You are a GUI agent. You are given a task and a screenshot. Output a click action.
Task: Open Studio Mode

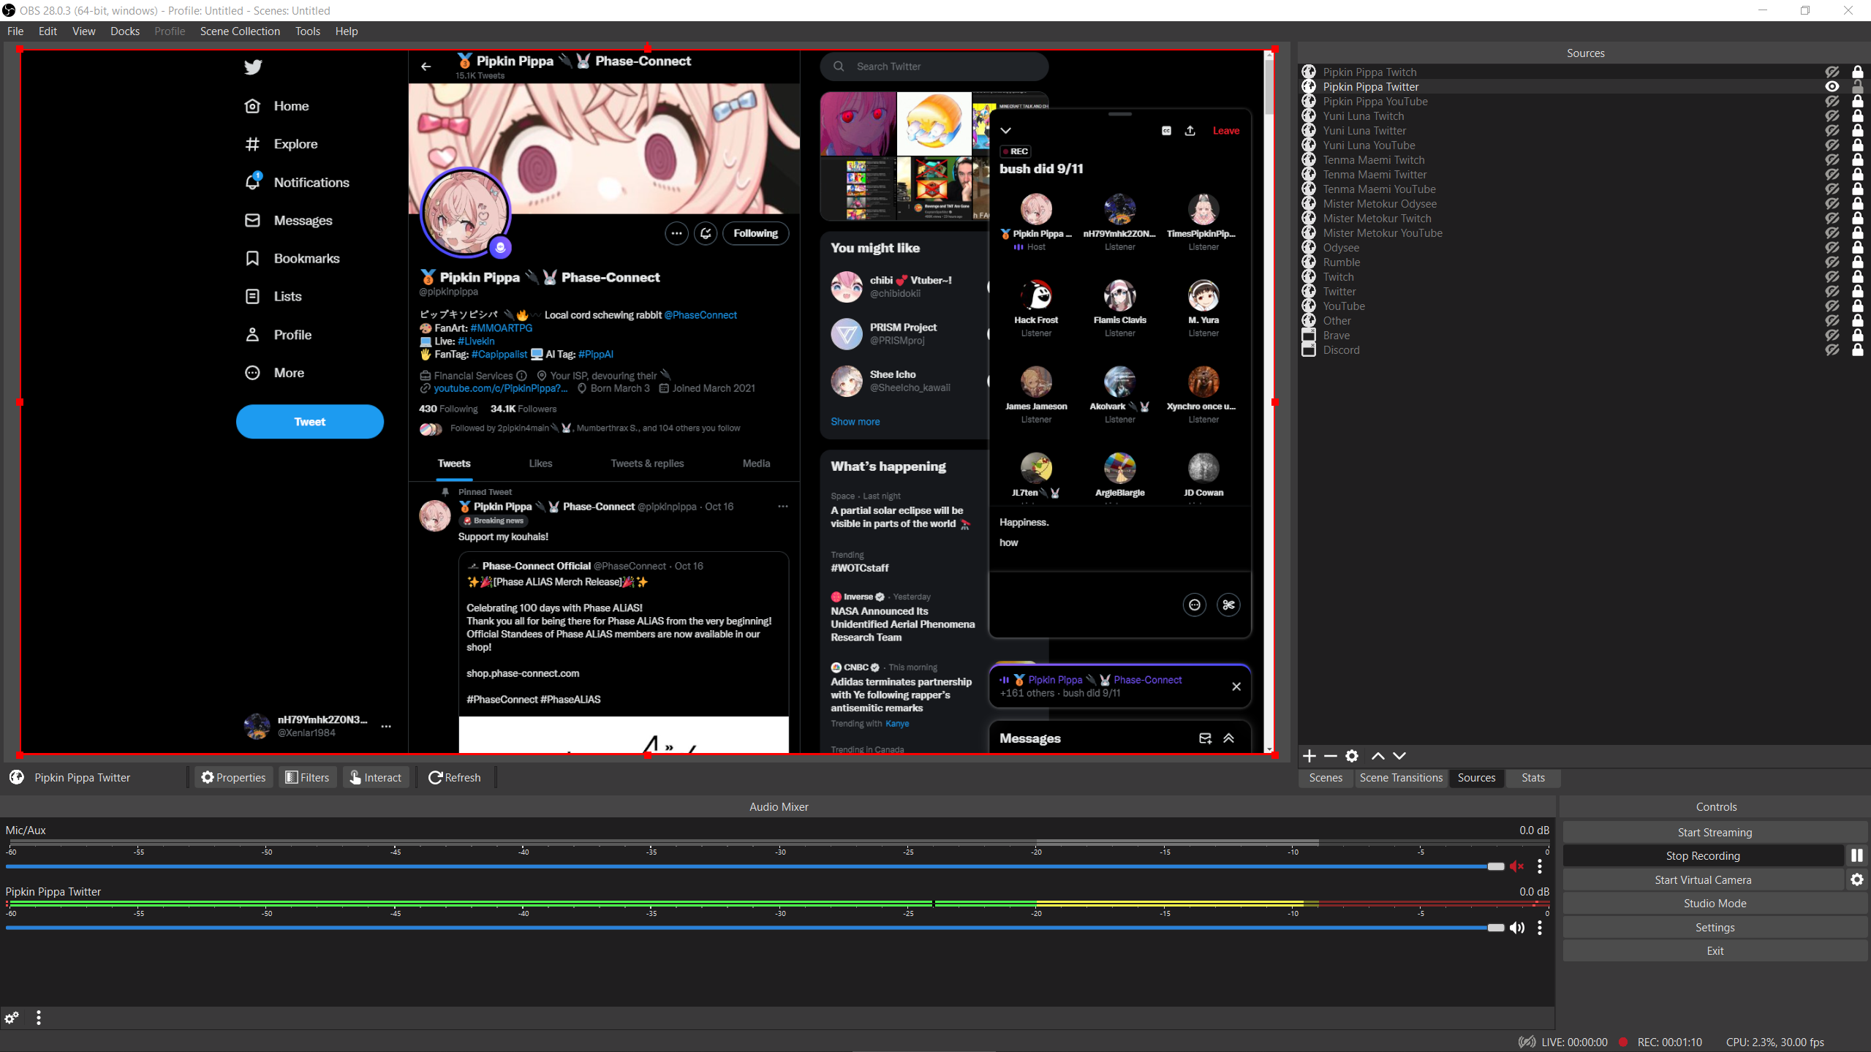point(1715,904)
